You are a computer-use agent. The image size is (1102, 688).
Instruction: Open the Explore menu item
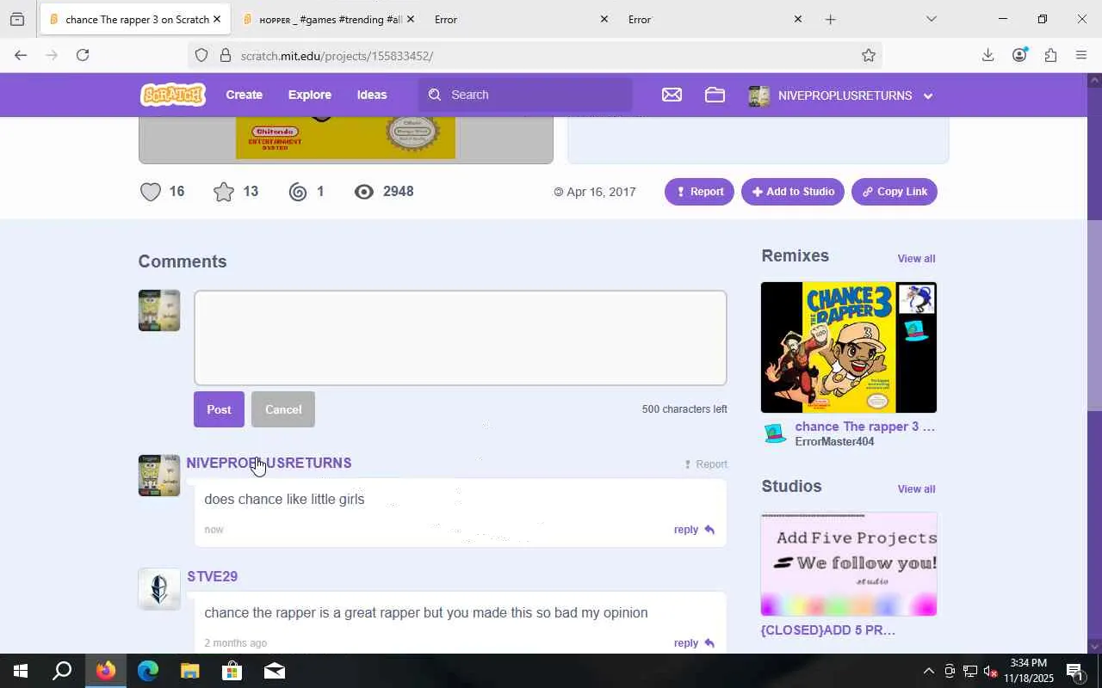pos(310,95)
